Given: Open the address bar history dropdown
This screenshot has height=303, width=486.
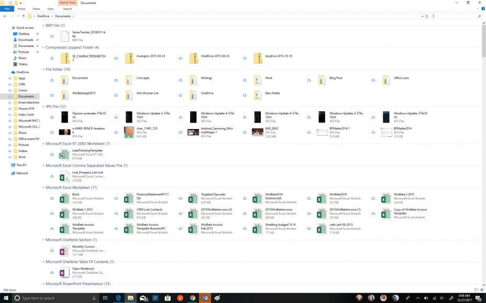Looking at the screenshot, I should [x=421, y=16].
